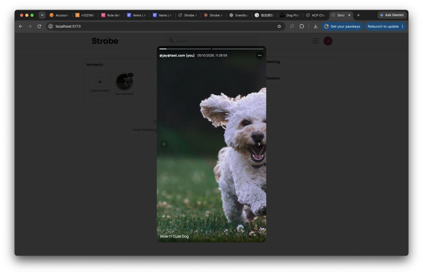Image resolution: width=423 pixels, height=275 pixels.
Task: Switch to the n122186 tab
Action: (85, 15)
